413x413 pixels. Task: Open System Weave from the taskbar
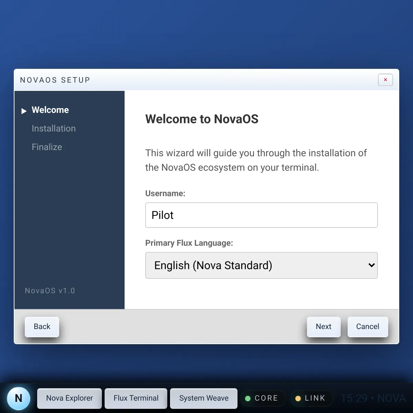[204, 398]
